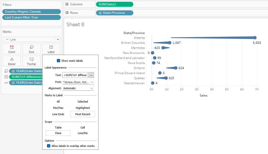Open the Color marks card
This screenshot has width=268, height=154.
12,49
